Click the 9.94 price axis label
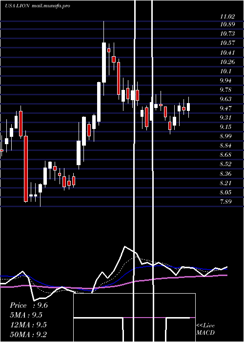244x342 pixels. pyautogui.click(x=225, y=81)
